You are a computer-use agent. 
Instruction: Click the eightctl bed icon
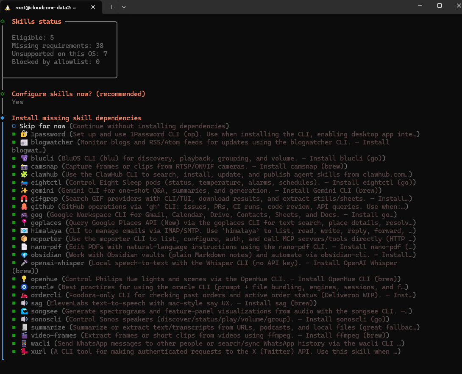coord(24,183)
